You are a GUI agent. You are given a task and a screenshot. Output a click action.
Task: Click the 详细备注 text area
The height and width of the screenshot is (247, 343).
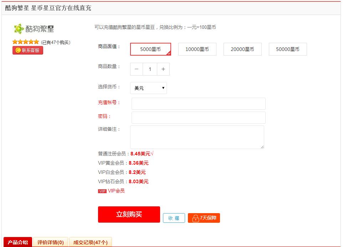coord(197,137)
